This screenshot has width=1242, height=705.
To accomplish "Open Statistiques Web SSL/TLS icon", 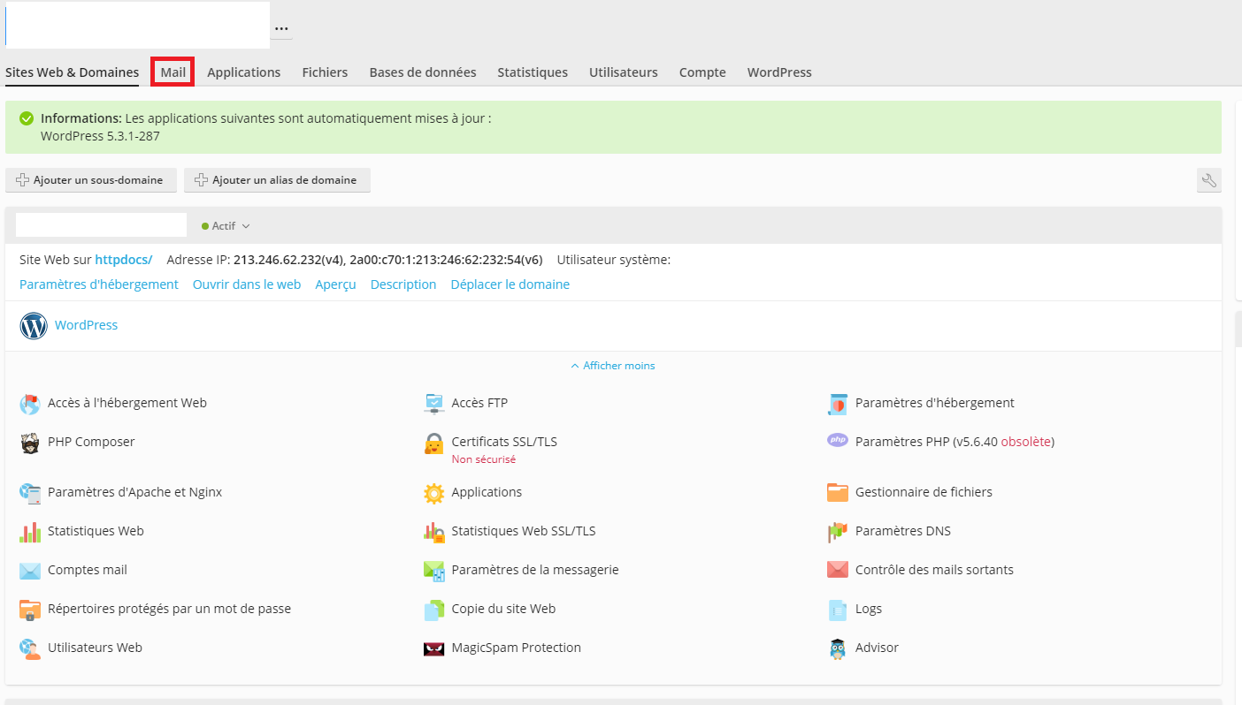I will click(433, 533).
